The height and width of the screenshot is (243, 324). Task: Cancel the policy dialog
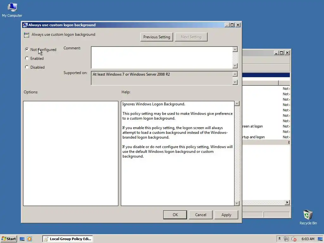(200, 215)
